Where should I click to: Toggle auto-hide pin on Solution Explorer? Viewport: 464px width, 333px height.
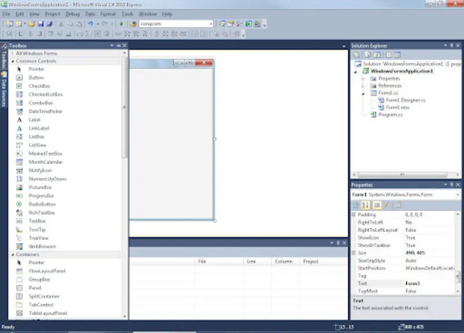[x=452, y=46]
